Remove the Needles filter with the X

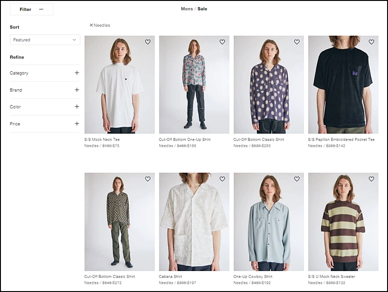click(x=91, y=25)
